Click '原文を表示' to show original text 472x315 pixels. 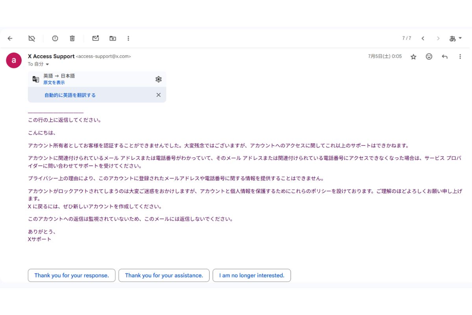pyautogui.click(x=54, y=83)
